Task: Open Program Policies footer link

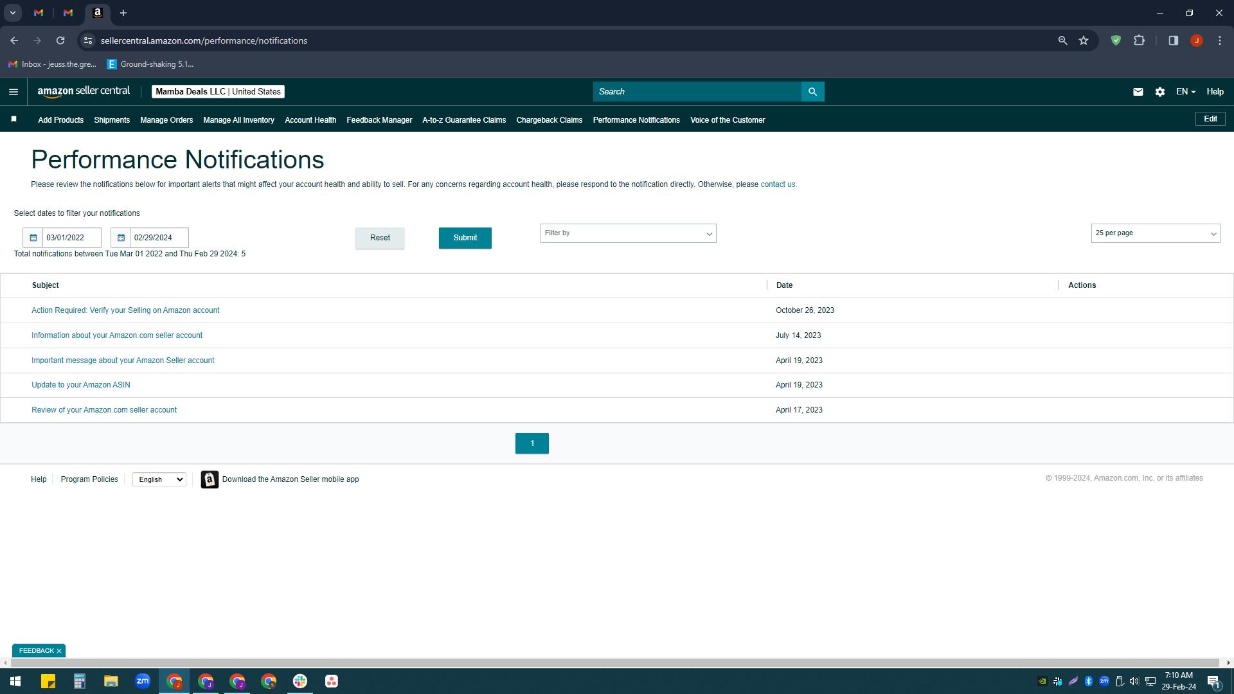Action: click(x=89, y=479)
